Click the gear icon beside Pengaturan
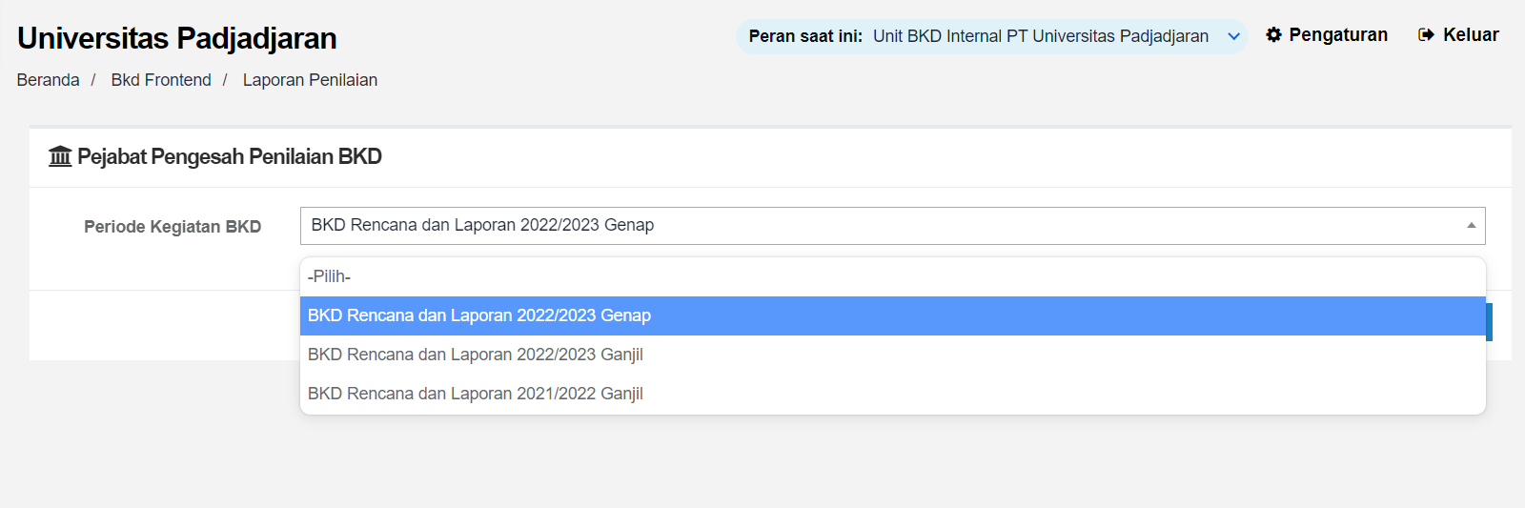 coord(1273,35)
